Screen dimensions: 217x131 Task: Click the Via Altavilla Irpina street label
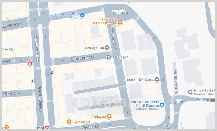click(x=82, y=58)
